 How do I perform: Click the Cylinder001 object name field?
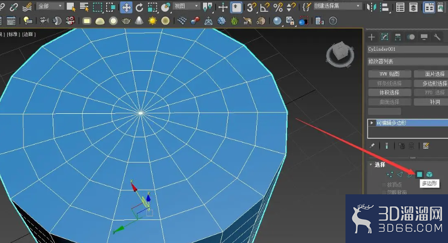click(x=408, y=49)
